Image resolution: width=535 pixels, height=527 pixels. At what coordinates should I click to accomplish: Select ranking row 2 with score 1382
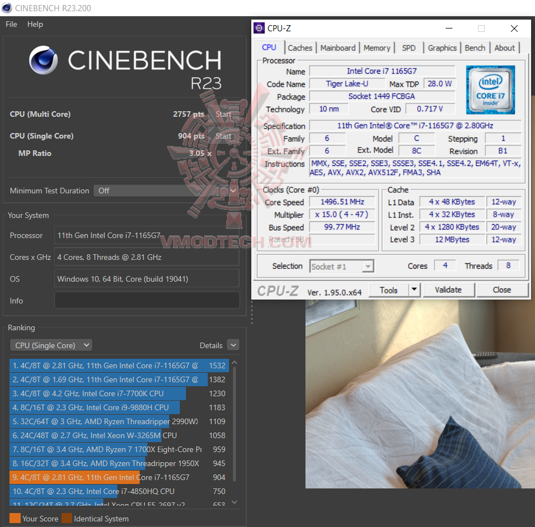119,379
